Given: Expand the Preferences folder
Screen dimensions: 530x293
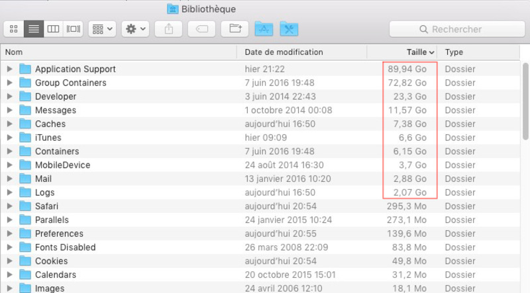Looking at the screenshot, I should 9,233.
